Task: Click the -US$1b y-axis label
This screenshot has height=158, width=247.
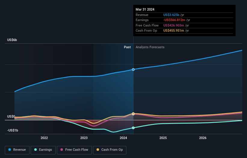Action: [x=13, y=130]
